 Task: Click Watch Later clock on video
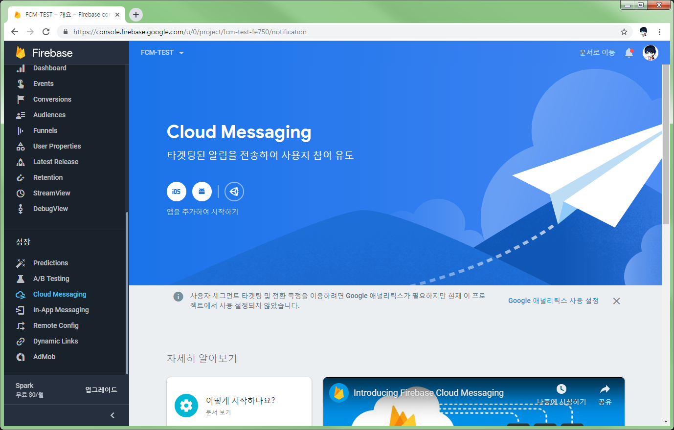click(x=562, y=389)
